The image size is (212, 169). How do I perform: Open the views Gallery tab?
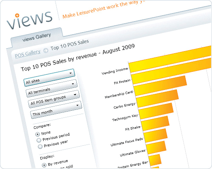[x=36, y=37]
